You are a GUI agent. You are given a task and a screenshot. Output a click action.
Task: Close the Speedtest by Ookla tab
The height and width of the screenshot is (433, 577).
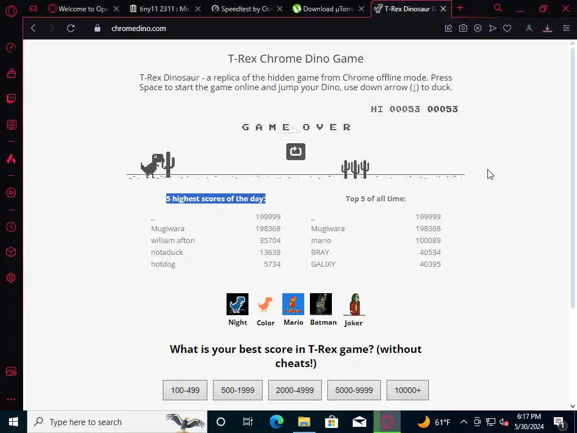click(279, 9)
